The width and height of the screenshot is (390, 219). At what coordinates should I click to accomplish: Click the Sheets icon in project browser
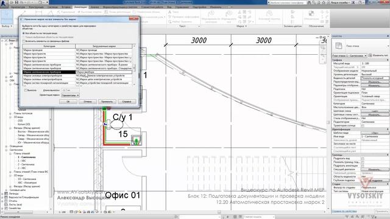click(x=6, y=204)
